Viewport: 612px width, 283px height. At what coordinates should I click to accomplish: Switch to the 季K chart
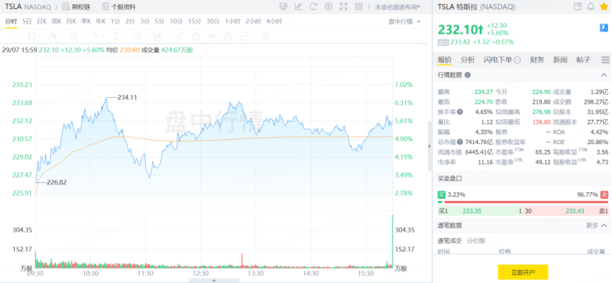[x=86, y=21]
